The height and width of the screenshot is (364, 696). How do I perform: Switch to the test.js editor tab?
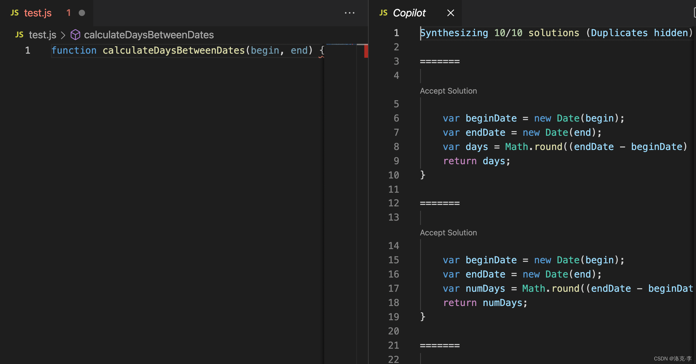(47, 13)
